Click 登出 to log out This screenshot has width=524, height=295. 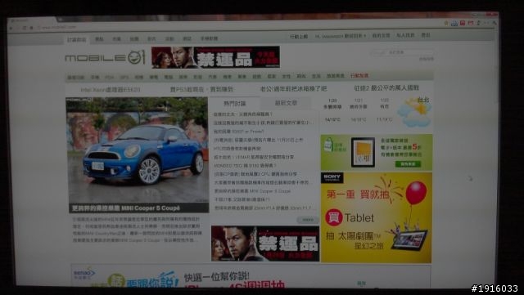(426, 35)
